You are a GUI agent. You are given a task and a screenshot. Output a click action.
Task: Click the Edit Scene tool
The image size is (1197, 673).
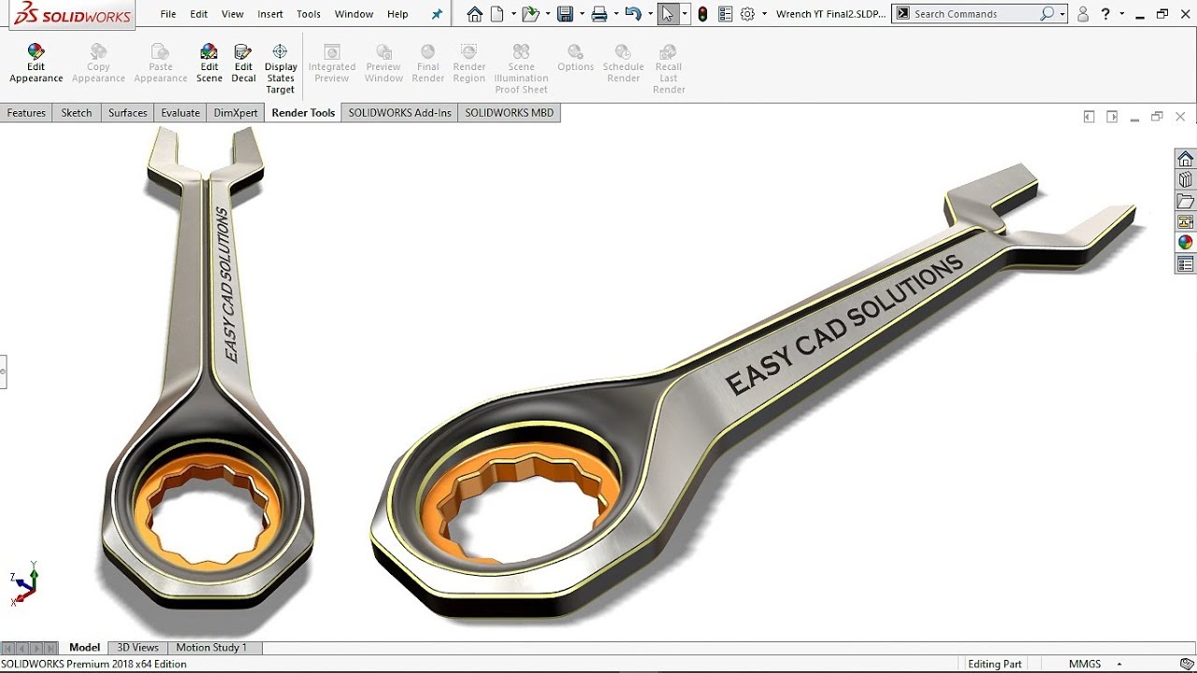(209, 64)
